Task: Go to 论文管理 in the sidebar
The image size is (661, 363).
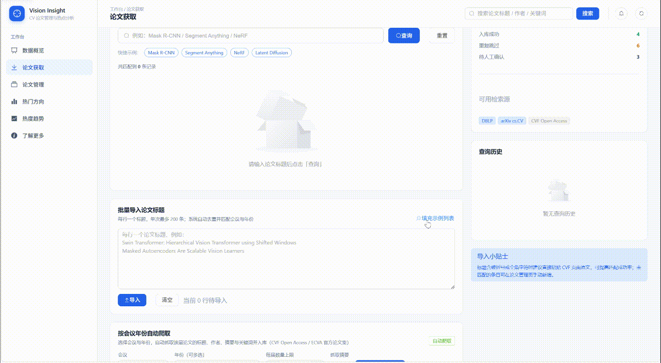Action: click(x=50, y=85)
